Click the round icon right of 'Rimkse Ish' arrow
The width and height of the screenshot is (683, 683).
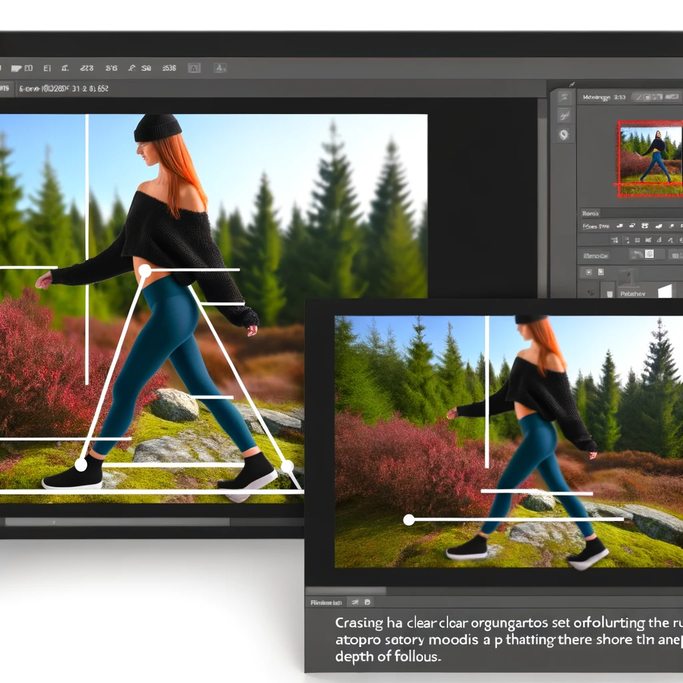[368, 602]
